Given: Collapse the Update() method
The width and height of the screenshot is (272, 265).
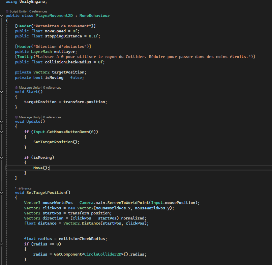Looking at the screenshot, I should click(2, 122).
